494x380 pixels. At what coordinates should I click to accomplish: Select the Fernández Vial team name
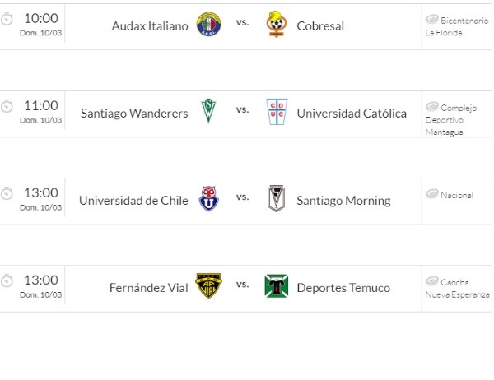(x=149, y=288)
